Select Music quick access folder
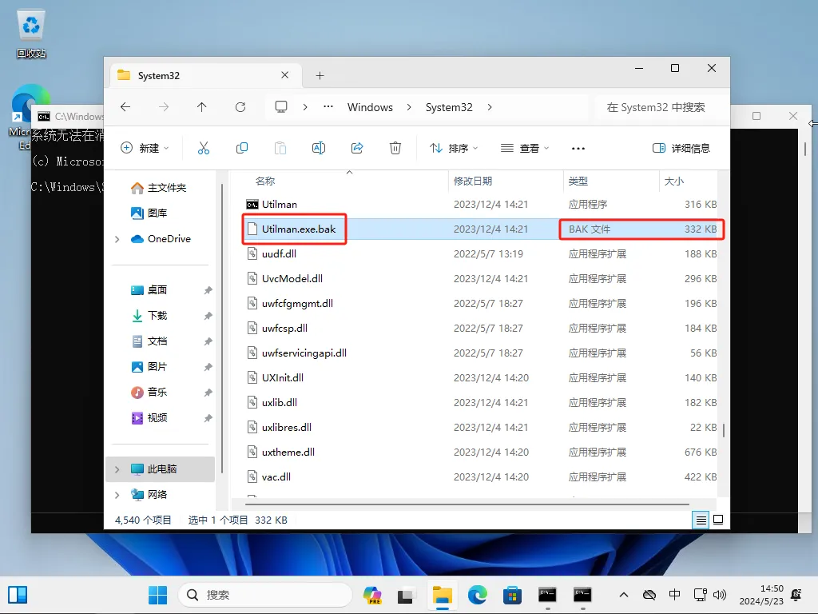 point(149,392)
